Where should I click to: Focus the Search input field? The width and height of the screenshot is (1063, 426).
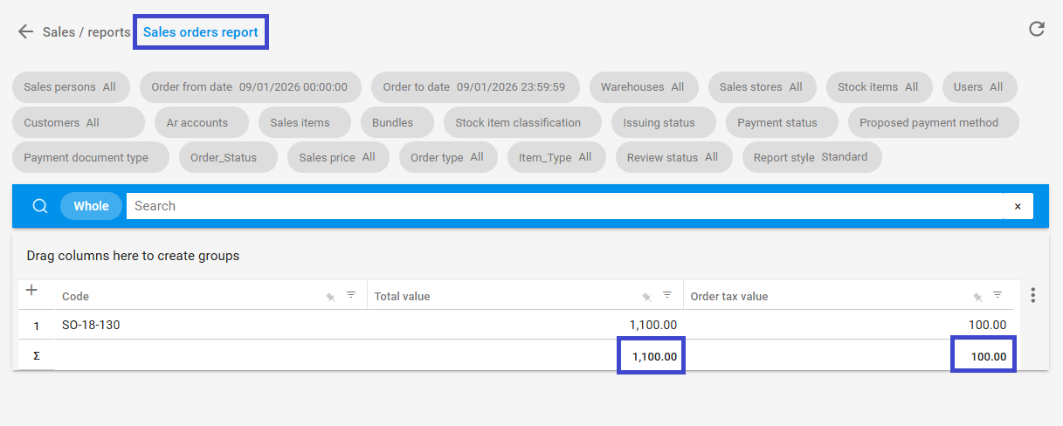tap(564, 206)
